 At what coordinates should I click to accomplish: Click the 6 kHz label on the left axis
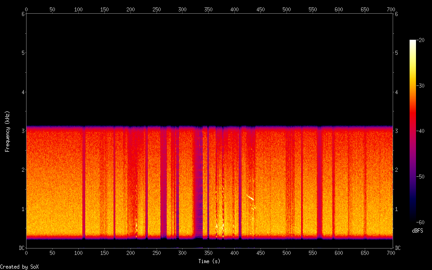(23, 14)
